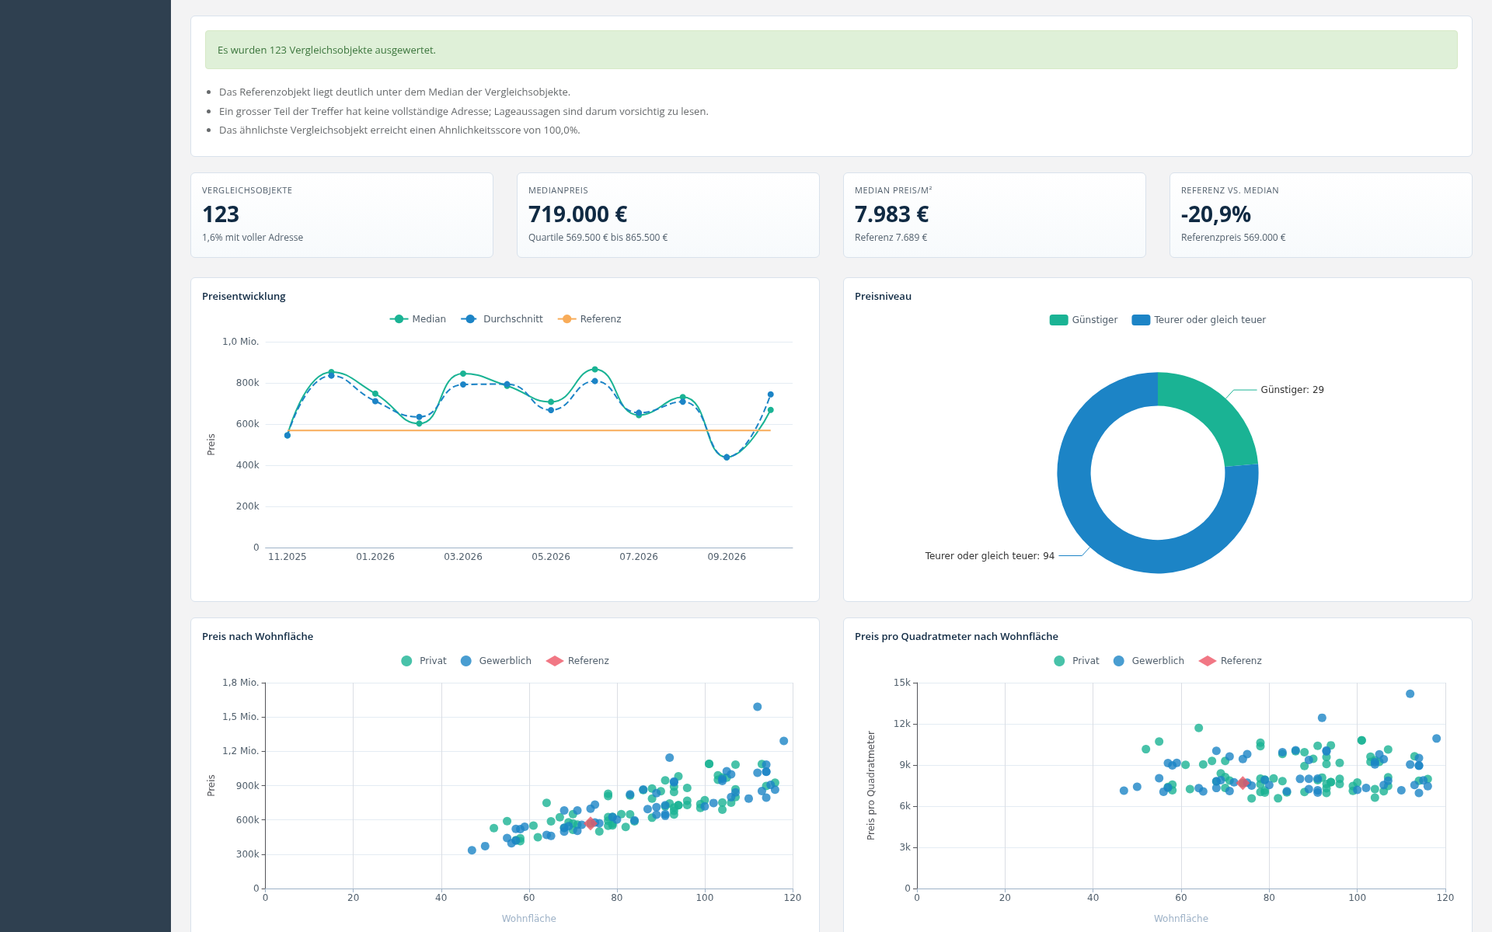Click the bullet about Referenzobjekt unter dem Median
The width and height of the screenshot is (1492, 932).
tap(395, 92)
